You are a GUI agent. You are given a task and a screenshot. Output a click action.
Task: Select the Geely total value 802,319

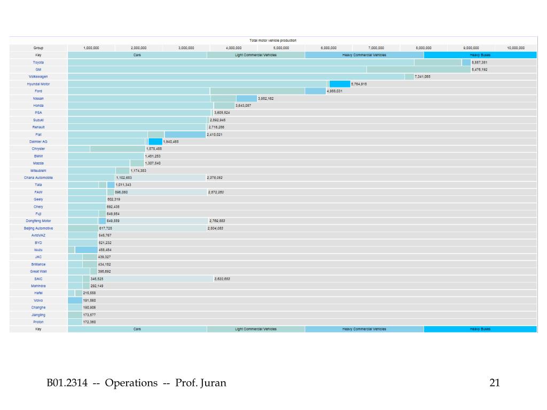(x=114, y=200)
